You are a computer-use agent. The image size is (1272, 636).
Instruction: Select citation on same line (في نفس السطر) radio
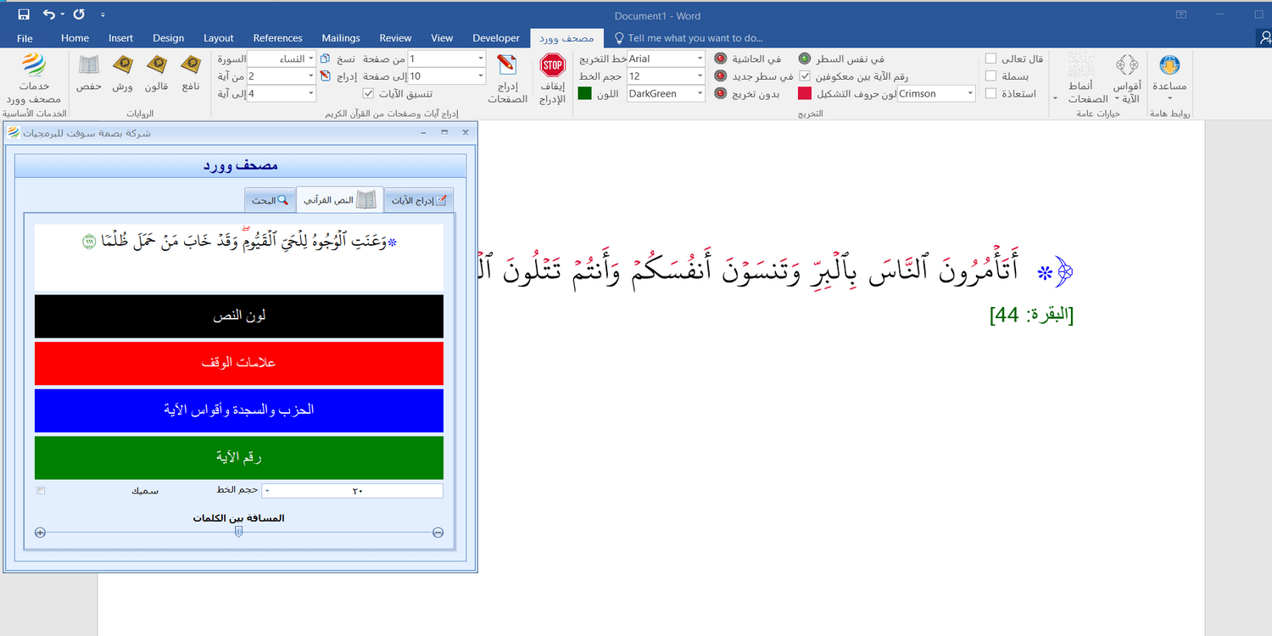tap(805, 59)
